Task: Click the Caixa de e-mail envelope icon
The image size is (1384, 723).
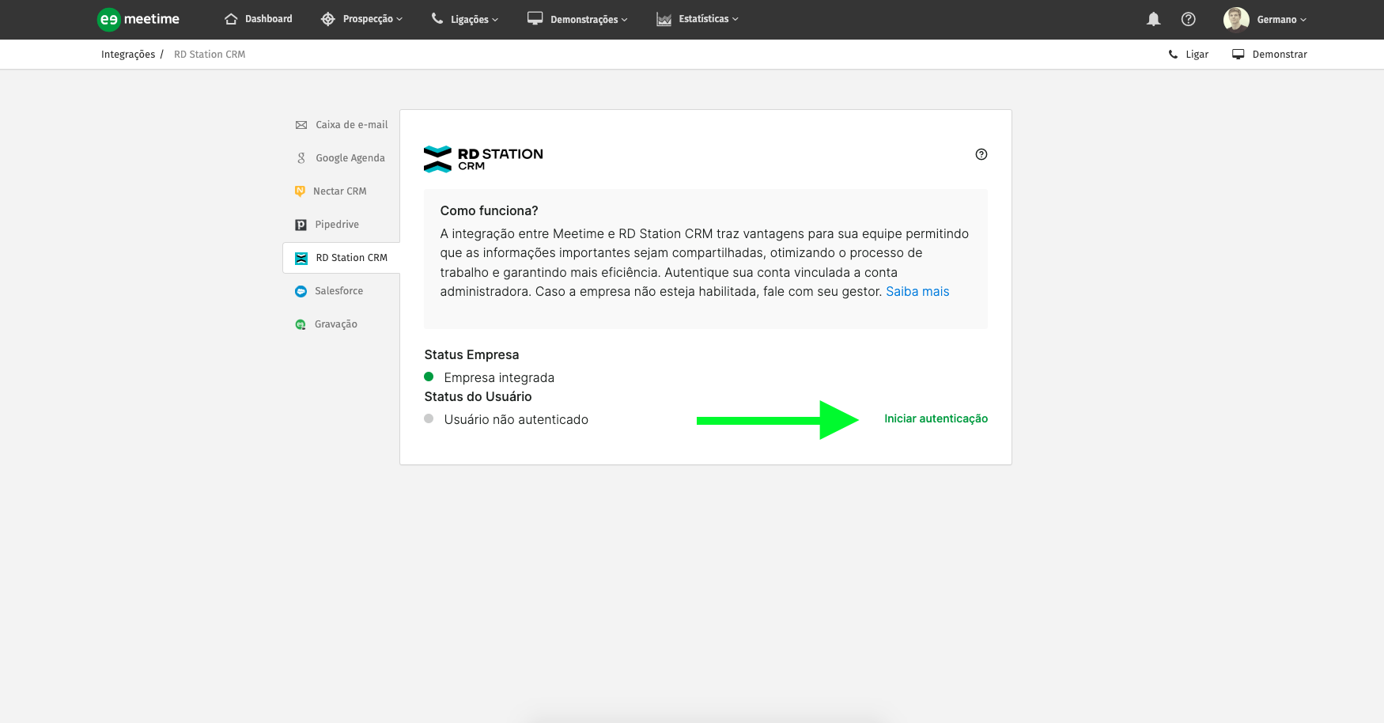Action: tap(301, 125)
